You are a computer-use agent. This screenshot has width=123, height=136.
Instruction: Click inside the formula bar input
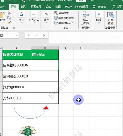pyautogui.click(x=86, y=38)
